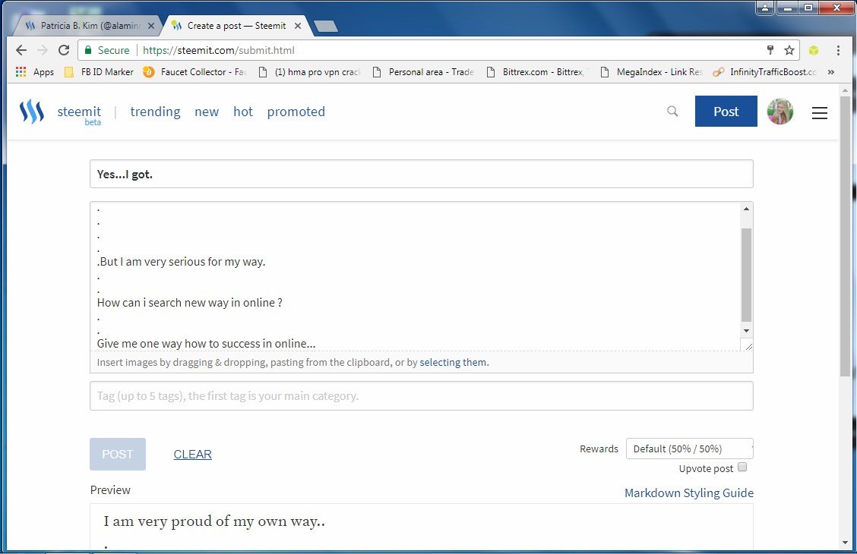
Task: Click the CLEAR link
Action: coord(192,454)
